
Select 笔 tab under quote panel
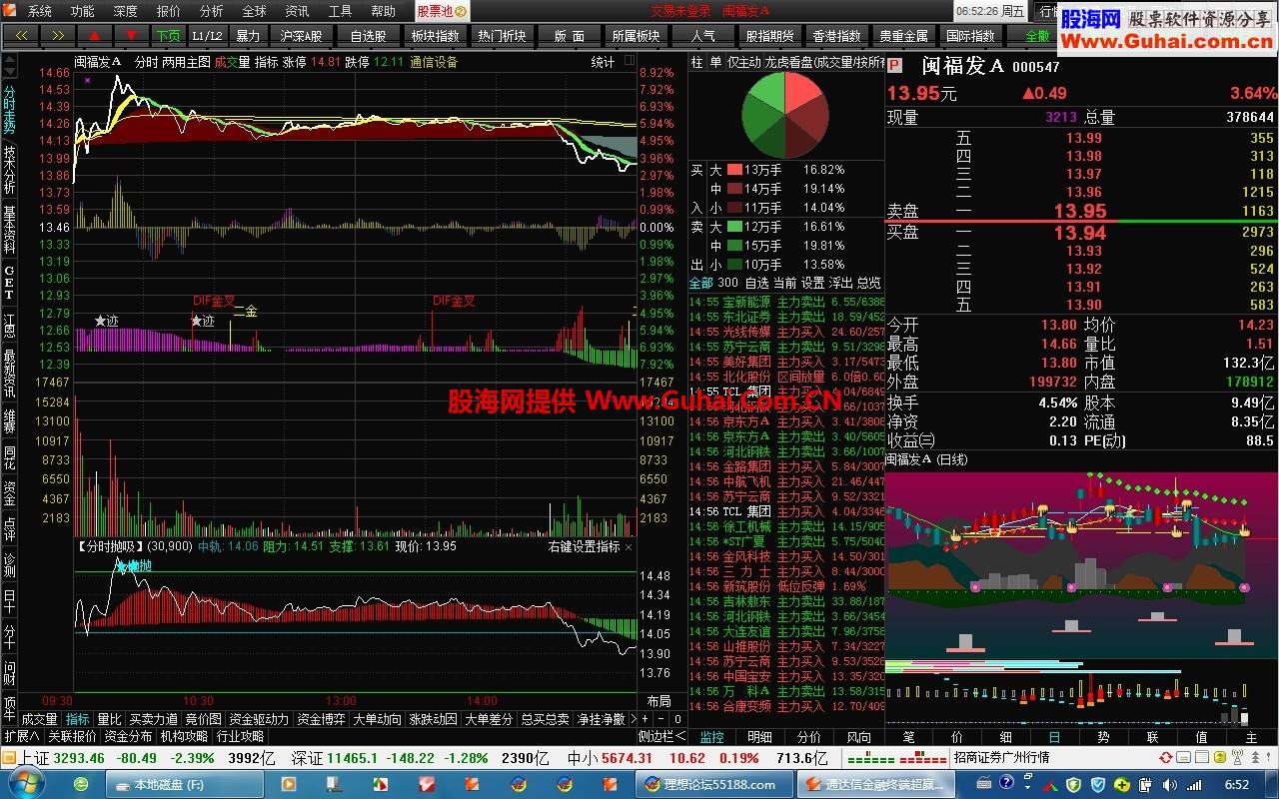[908, 737]
